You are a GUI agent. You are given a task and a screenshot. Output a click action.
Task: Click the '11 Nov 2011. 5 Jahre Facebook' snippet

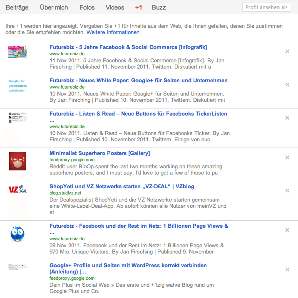pyautogui.click(x=137, y=64)
